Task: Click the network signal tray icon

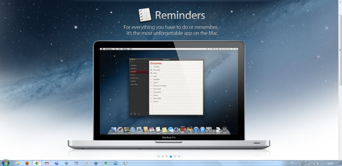Action: [x=313, y=163]
